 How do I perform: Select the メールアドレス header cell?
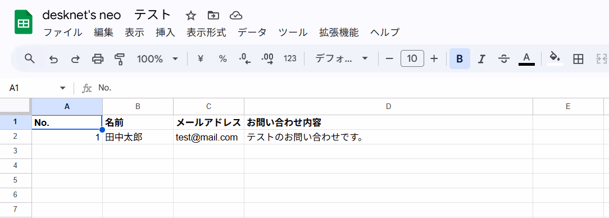pos(208,122)
